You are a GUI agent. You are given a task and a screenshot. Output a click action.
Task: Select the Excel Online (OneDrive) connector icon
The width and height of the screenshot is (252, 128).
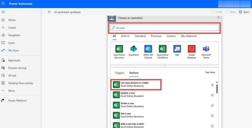[163, 49]
